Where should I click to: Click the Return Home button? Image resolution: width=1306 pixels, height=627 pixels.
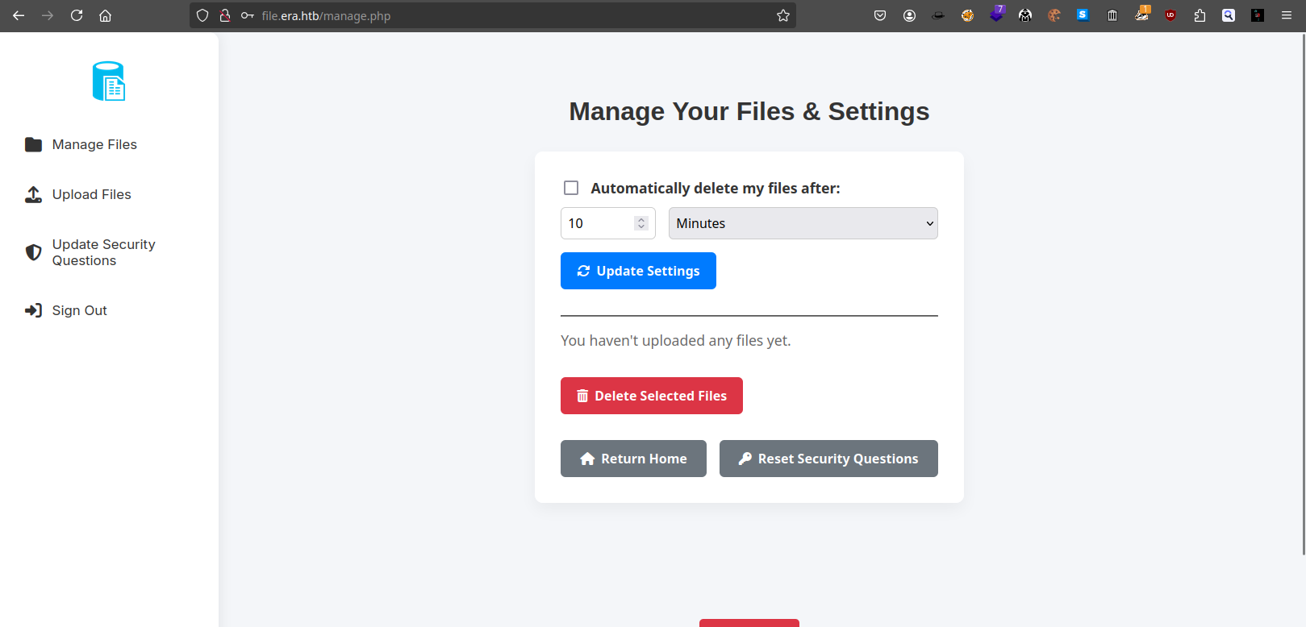click(x=633, y=459)
